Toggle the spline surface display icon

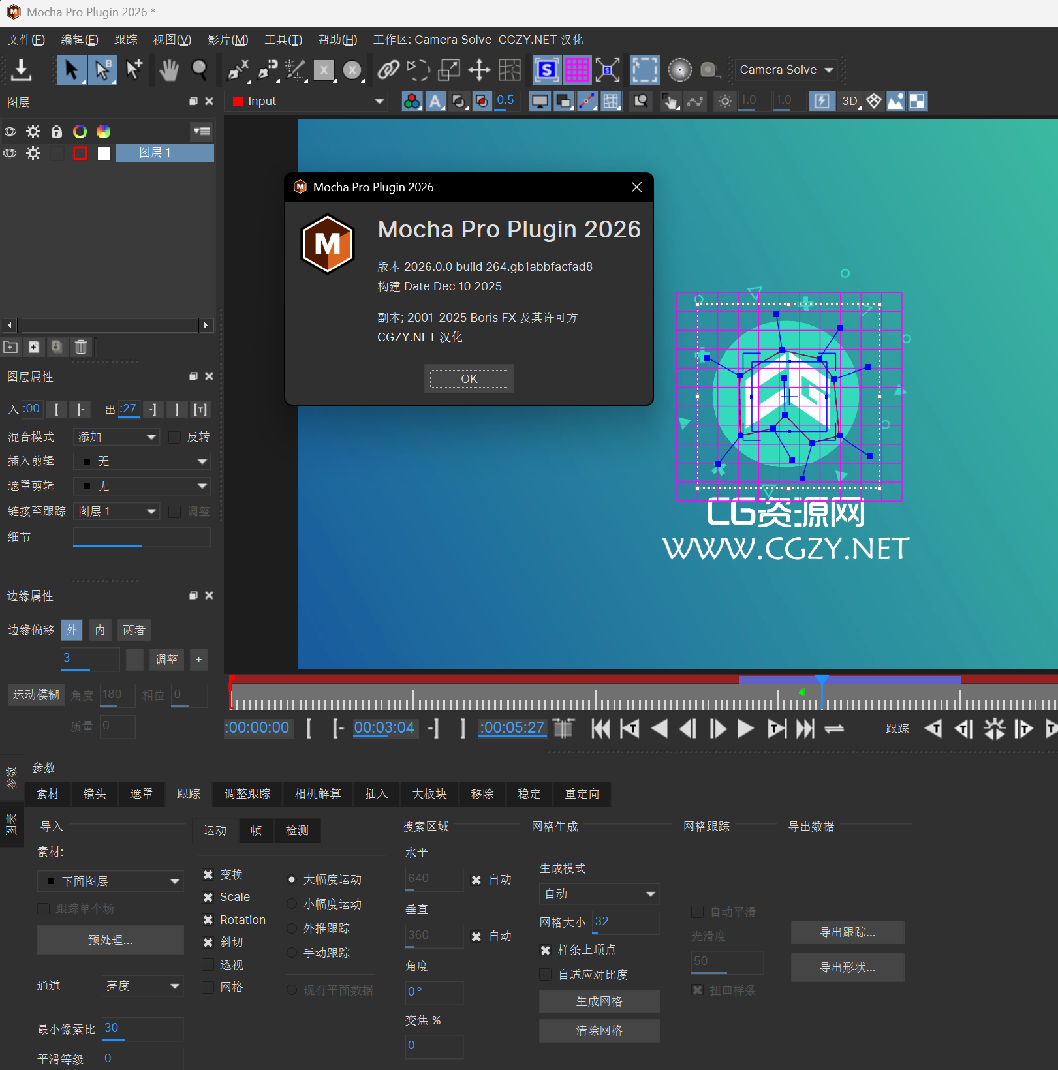(x=546, y=70)
